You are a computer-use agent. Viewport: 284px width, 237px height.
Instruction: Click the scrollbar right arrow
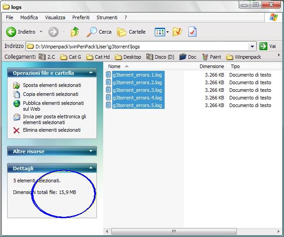(278, 231)
